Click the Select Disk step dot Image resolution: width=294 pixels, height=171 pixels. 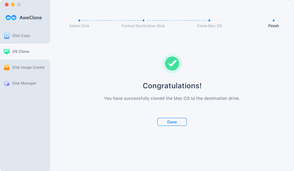click(x=79, y=20)
